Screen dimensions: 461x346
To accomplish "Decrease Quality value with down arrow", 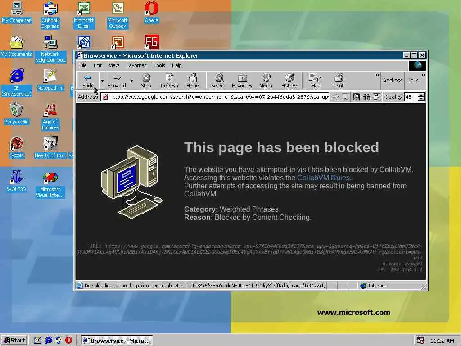I will coord(421,99).
